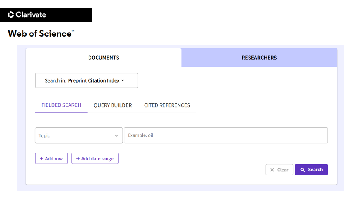
Task: Switch to the DOCUMENTS tab
Action: [104, 58]
